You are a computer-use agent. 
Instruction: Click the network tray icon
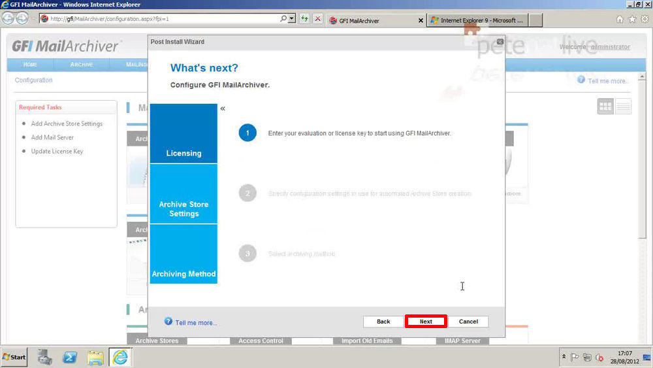click(x=587, y=357)
